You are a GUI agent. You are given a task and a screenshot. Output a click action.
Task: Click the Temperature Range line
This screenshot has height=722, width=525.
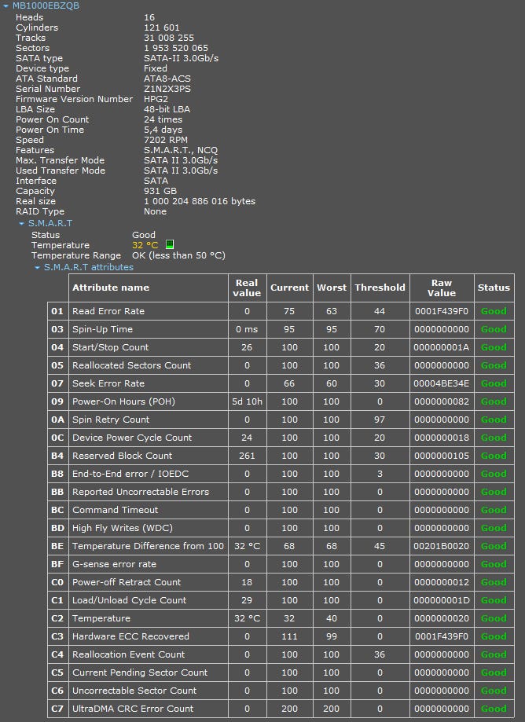tap(76, 255)
